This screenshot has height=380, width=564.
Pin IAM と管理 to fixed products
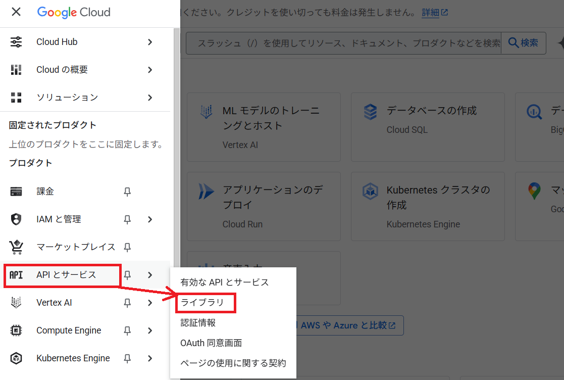(x=127, y=219)
